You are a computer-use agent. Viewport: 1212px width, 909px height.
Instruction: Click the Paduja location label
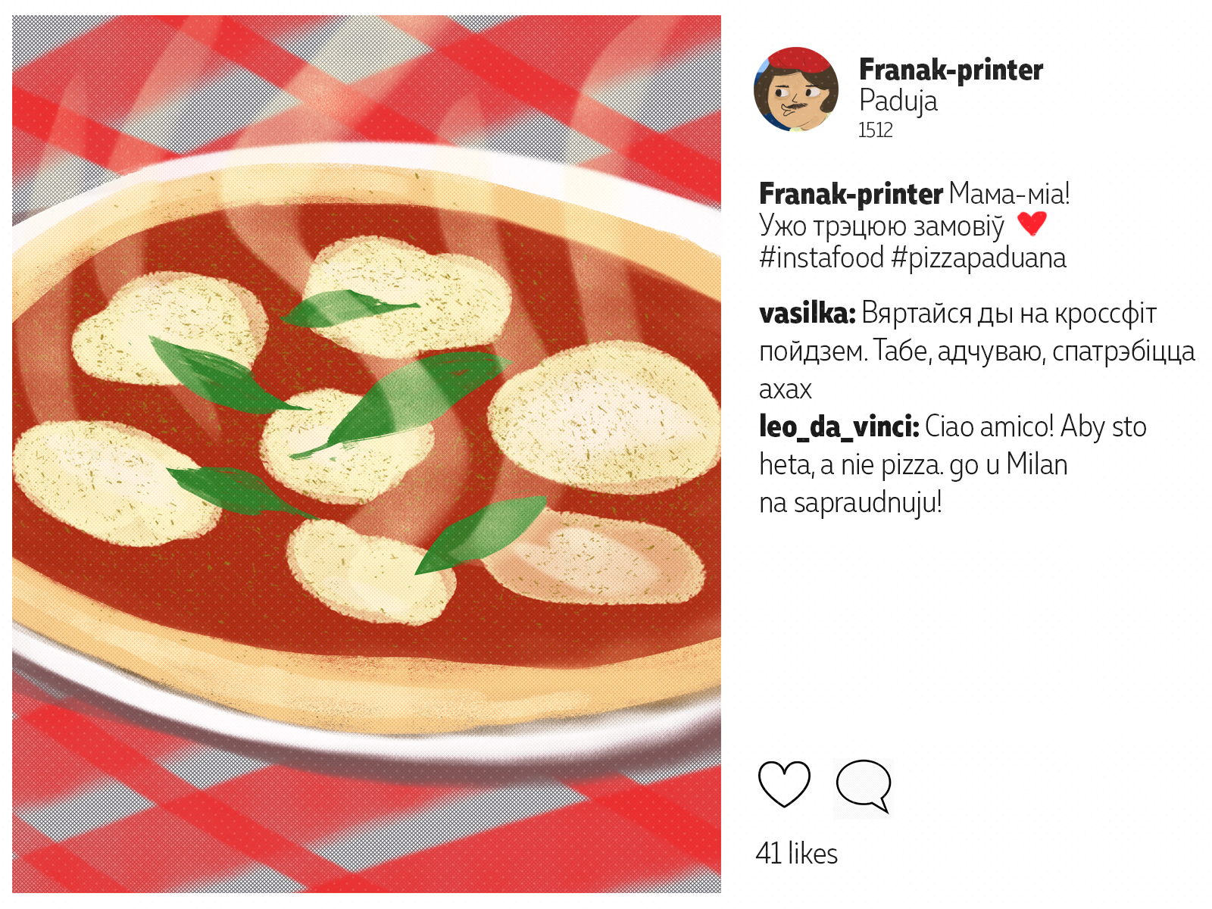(x=898, y=101)
